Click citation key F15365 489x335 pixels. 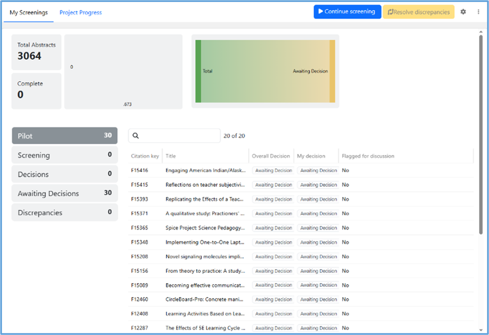(x=139, y=228)
